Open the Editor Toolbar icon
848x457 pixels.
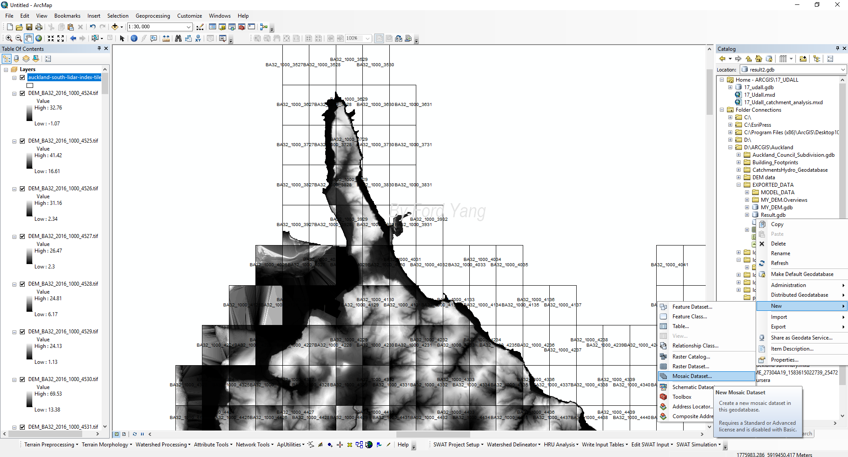200,27
